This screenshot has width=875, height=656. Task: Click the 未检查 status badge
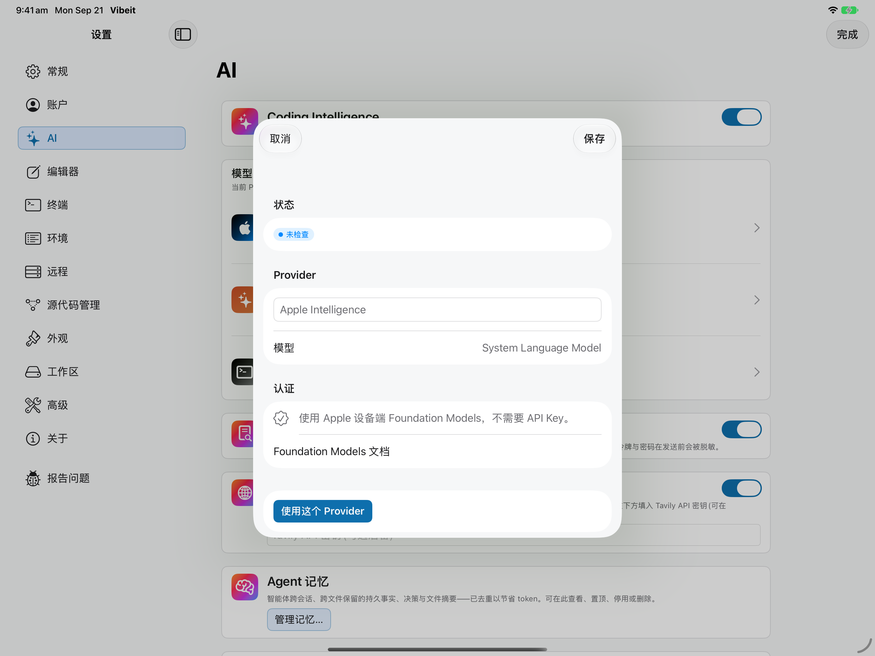293,235
